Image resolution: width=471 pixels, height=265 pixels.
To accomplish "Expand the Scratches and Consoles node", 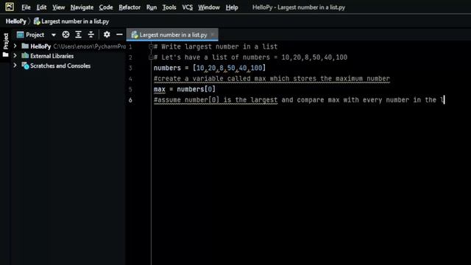I will point(15,66).
